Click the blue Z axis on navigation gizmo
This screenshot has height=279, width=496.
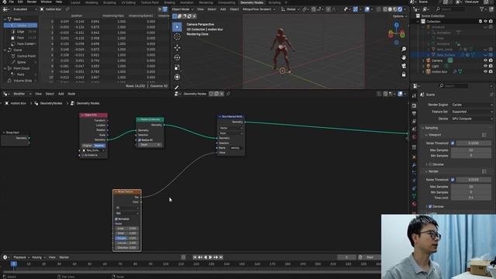(x=396, y=25)
